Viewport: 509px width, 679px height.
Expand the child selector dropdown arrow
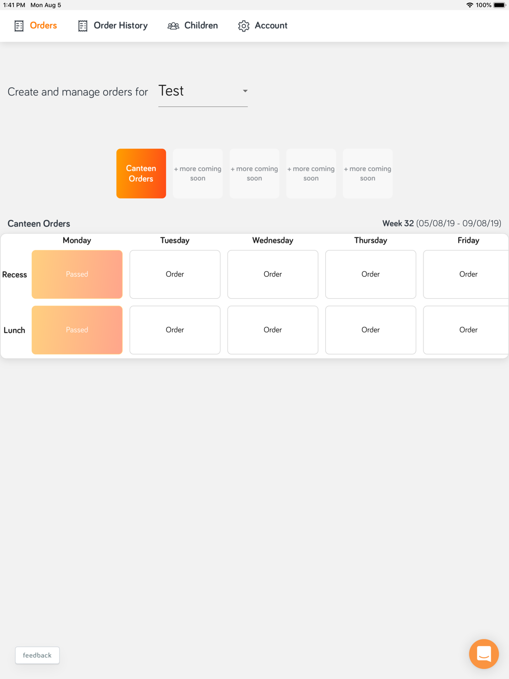(245, 91)
